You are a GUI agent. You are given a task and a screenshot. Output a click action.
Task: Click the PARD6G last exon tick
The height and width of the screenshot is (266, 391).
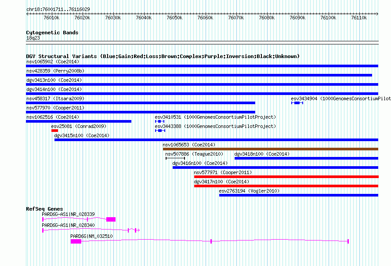coord(348,241)
